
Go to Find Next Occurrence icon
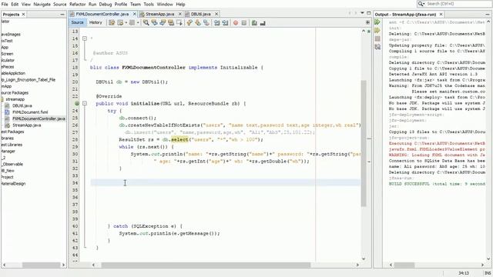click(163, 22)
